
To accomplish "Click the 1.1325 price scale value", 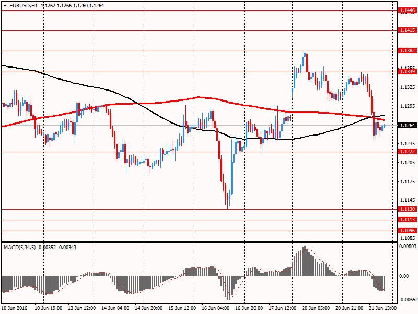I will pos(408,87).
